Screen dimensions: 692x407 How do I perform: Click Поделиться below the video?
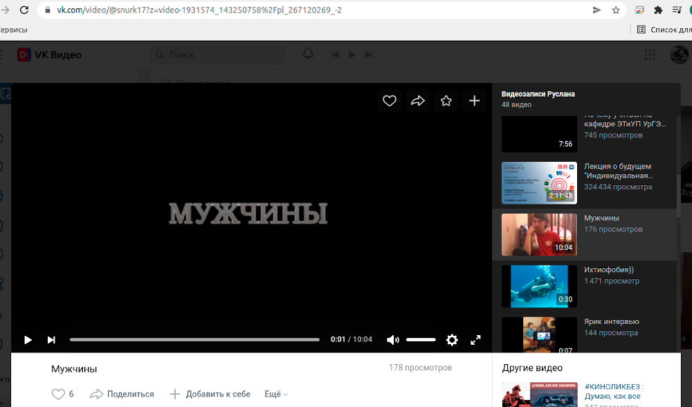[x=122, y=394]
